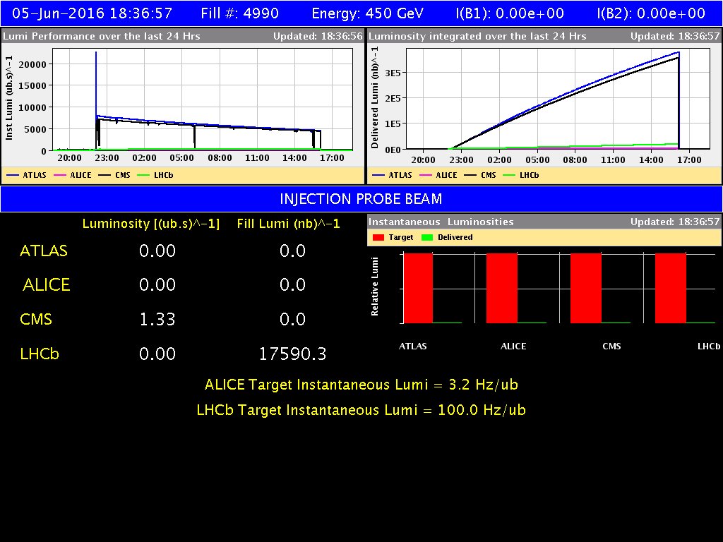Viewport: 723px width, 542px height.
Task: Click the LHCb Target Instantaneous Lumi text
Action: (x=361, y=410)
